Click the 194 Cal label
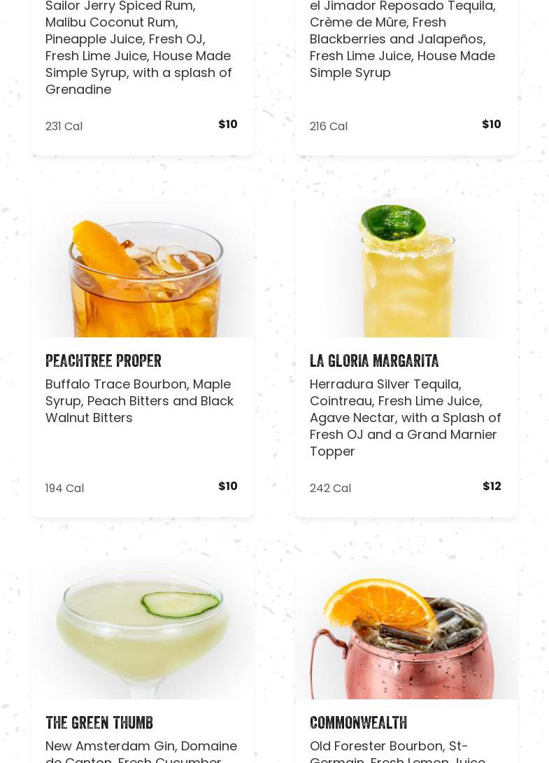This screenshot has height=763, width=549. pyautogui.click(x=64, y=488)
